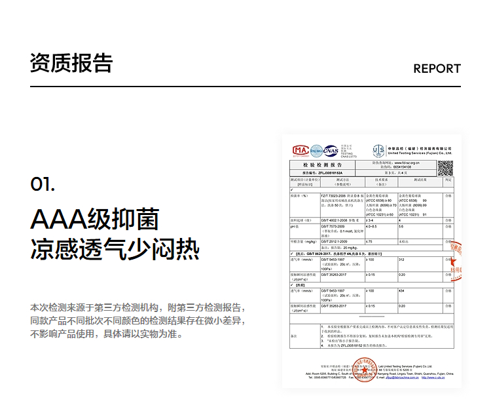Click the line starting 本次检测来源于第三方
The image size is (491, 411).
pyautogui.click(x=137, y=307)
